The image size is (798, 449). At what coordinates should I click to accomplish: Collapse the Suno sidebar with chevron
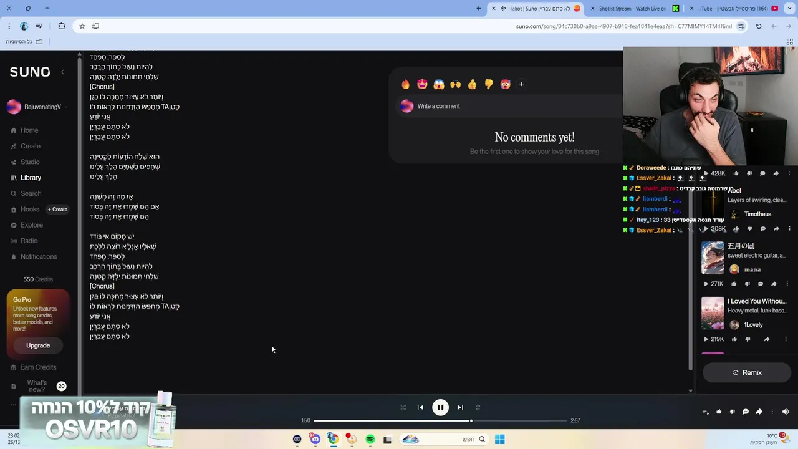[62, 72]
